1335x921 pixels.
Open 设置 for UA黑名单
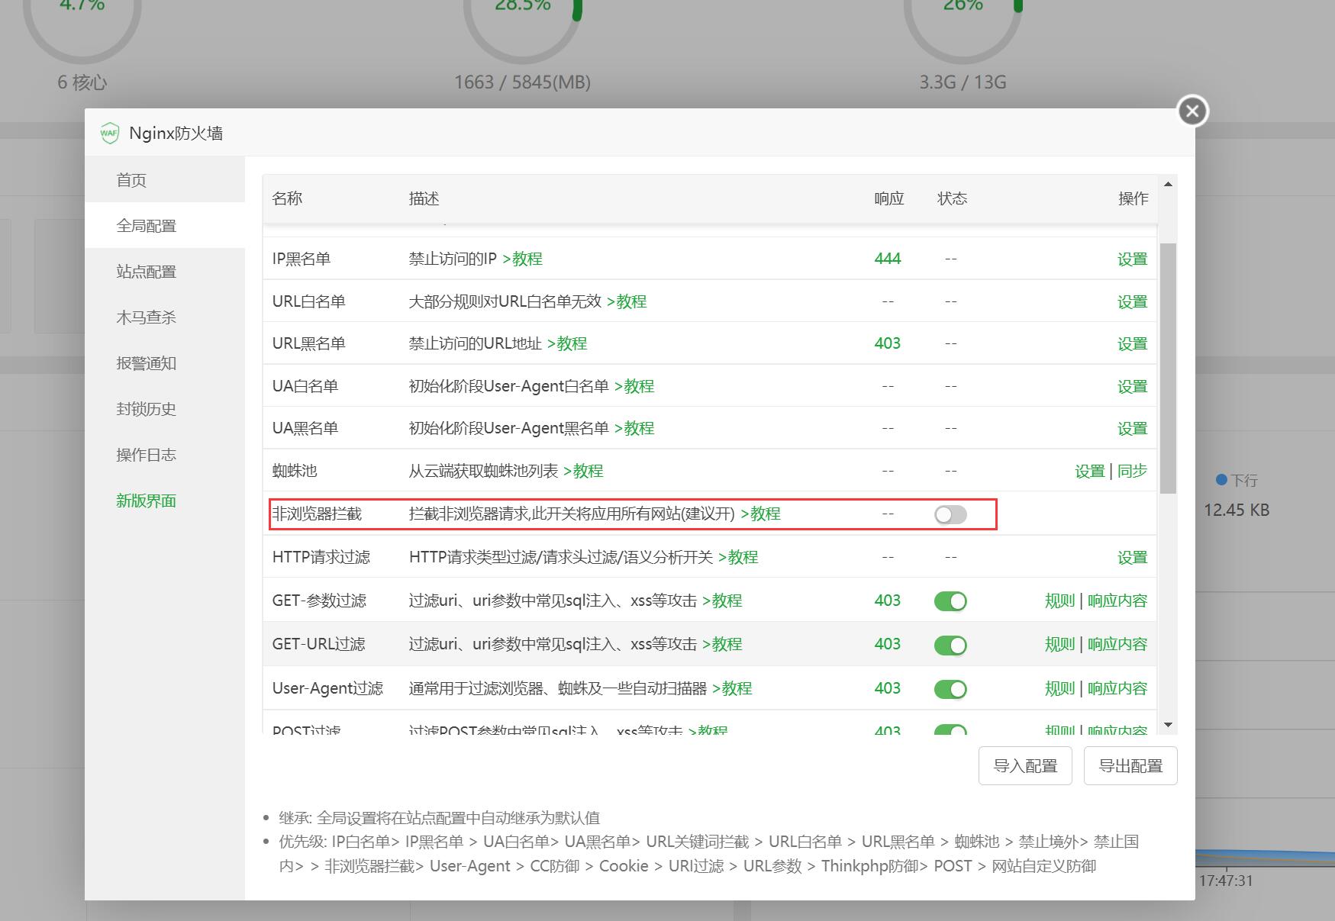[1132, 429]
